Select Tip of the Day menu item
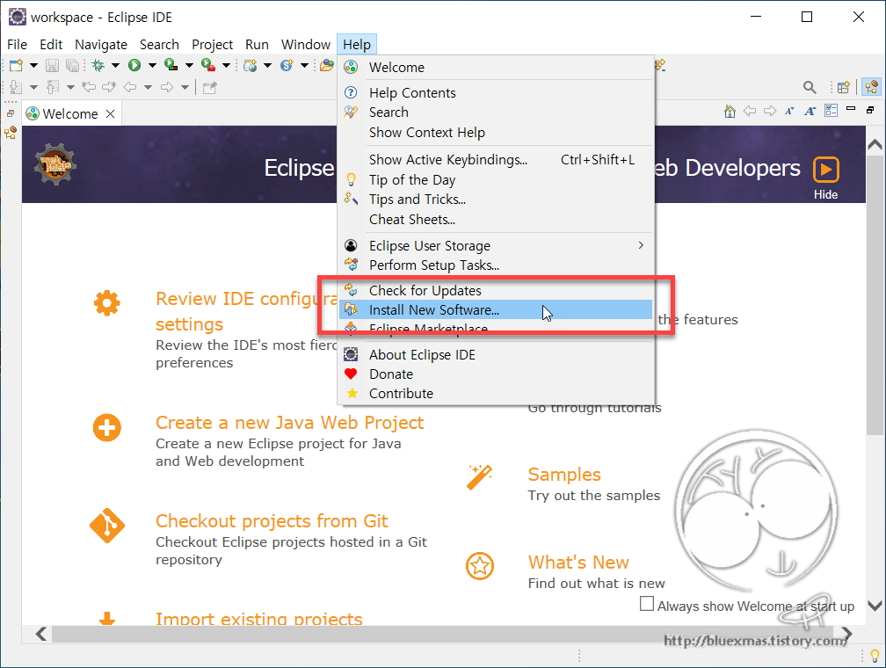This screenshot has width=886, height=668. (x=495, y=179)
